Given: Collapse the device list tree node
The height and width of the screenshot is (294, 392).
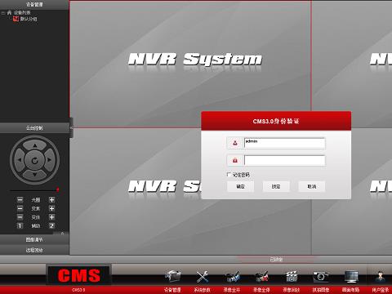Looking at the screenshot, I should pyautogui.click(x=3, y=12).
